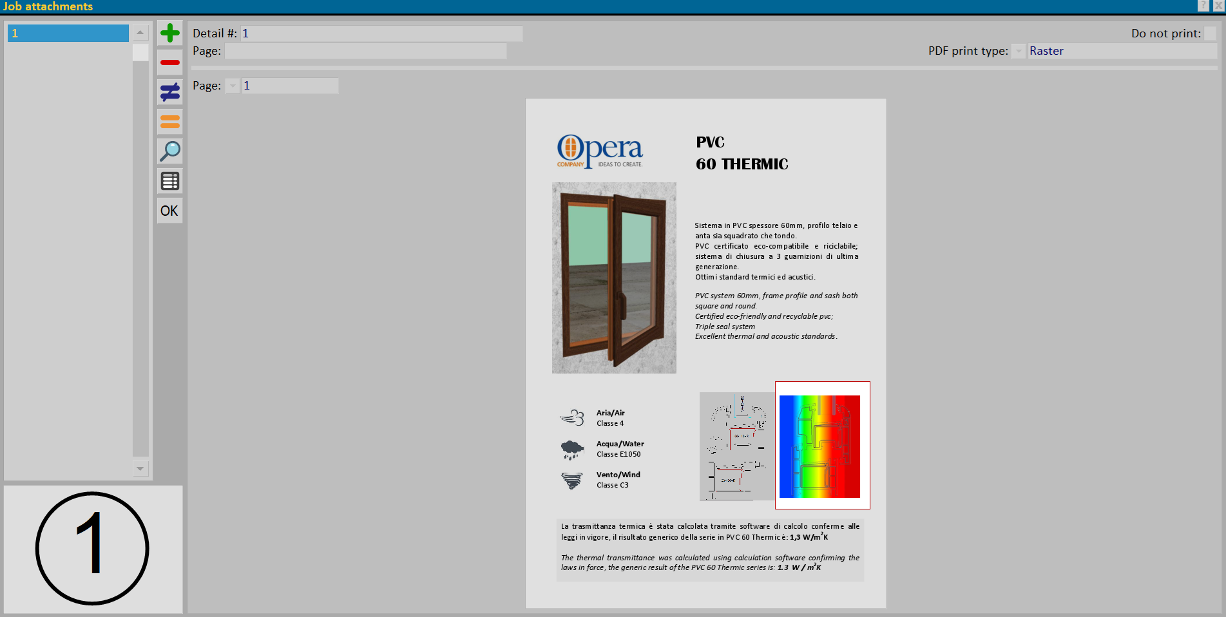This screenshot has height=617, width=1226.
Task: Select item 1 in attachments list
Action: pyautogui.click(x=68, y=33)
